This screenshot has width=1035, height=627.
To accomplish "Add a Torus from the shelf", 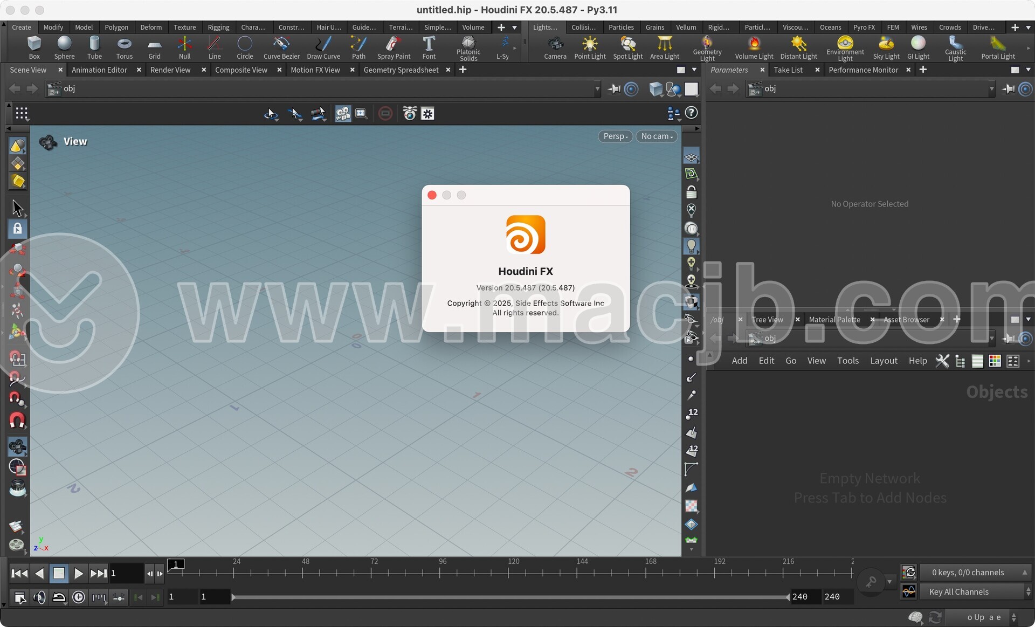I will (x=125, y=47).
